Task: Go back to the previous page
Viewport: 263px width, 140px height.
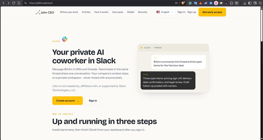Action: pos(3,3)
